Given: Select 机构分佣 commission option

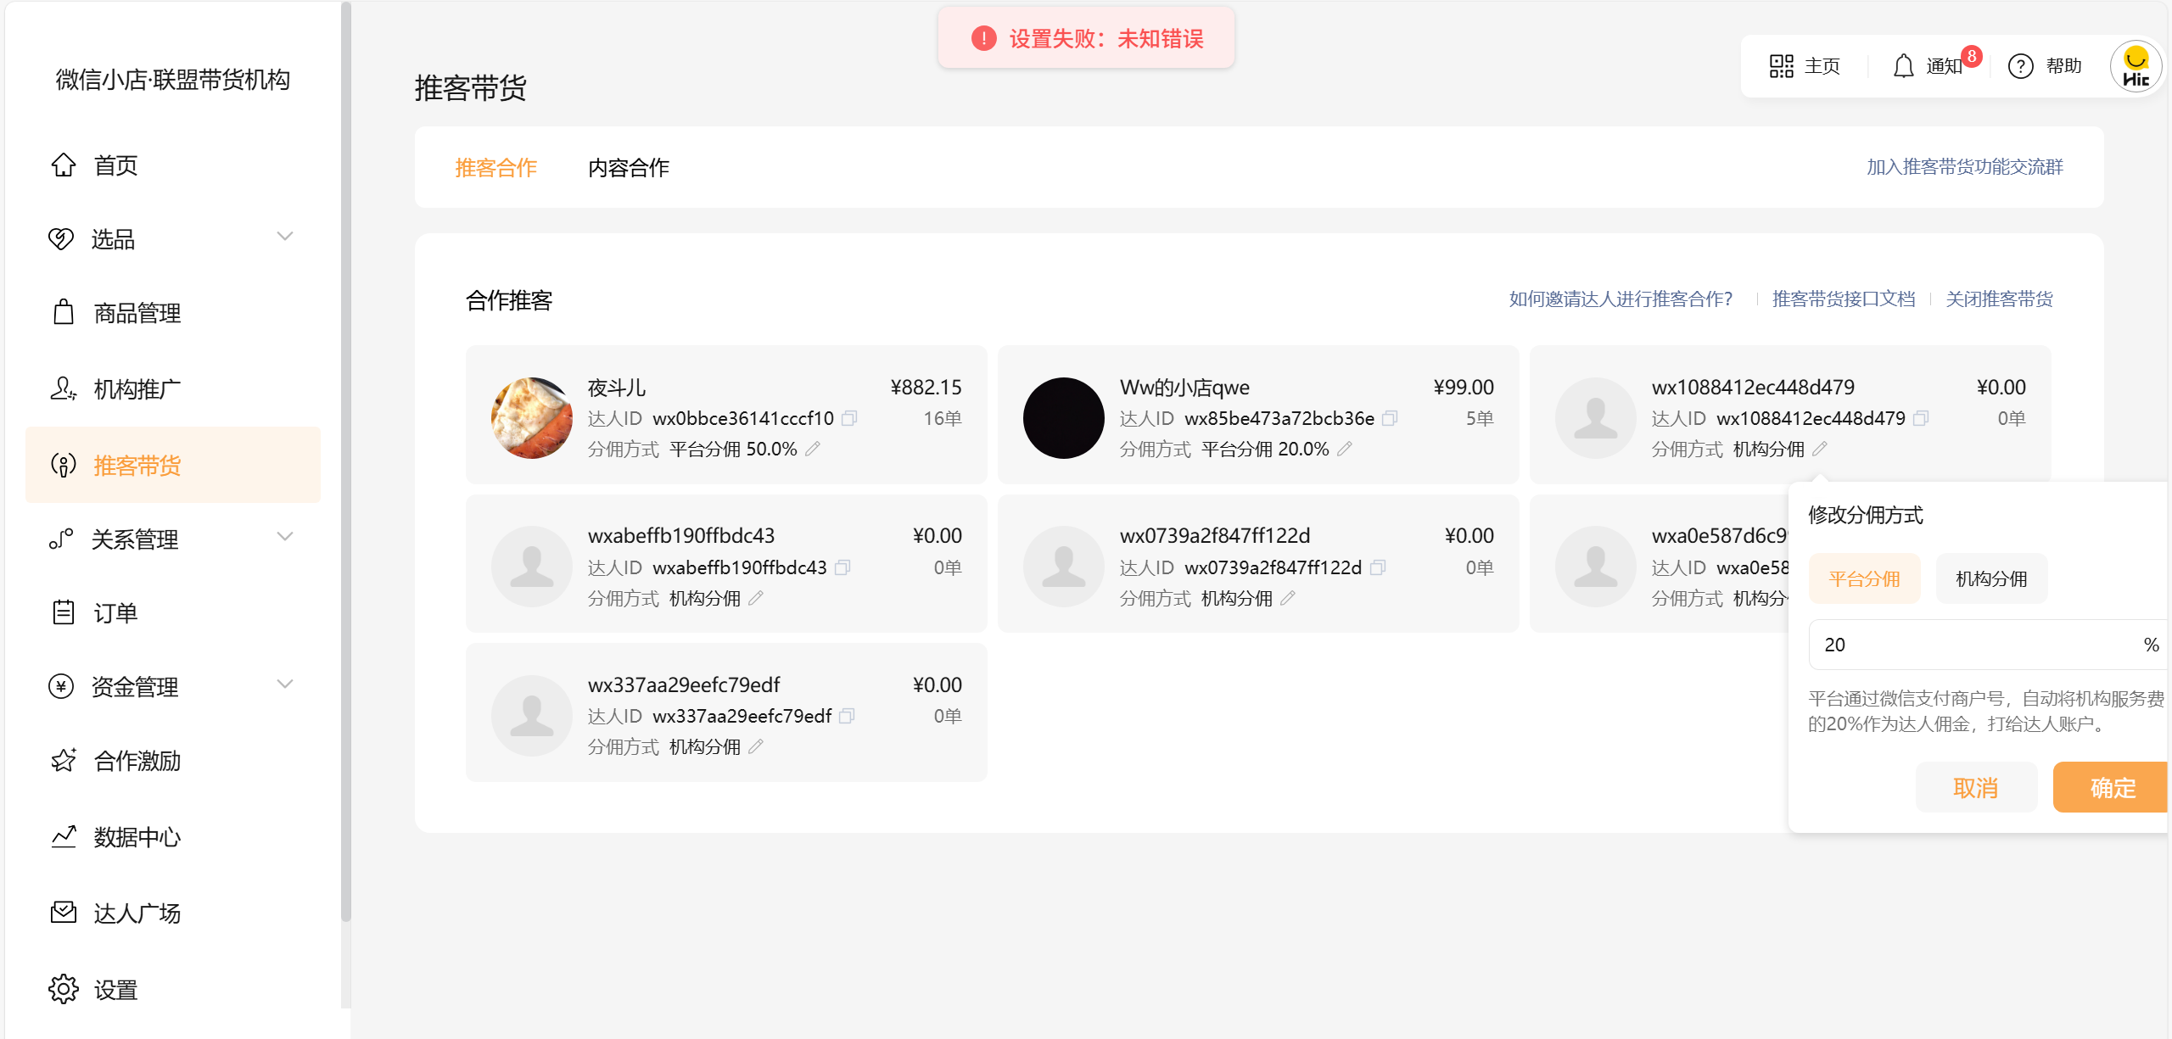Looking at the screenshot, I should [x=1990, y=578].
